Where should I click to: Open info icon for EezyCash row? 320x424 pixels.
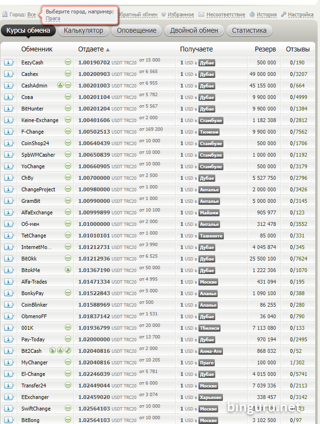tap(9, 62)
